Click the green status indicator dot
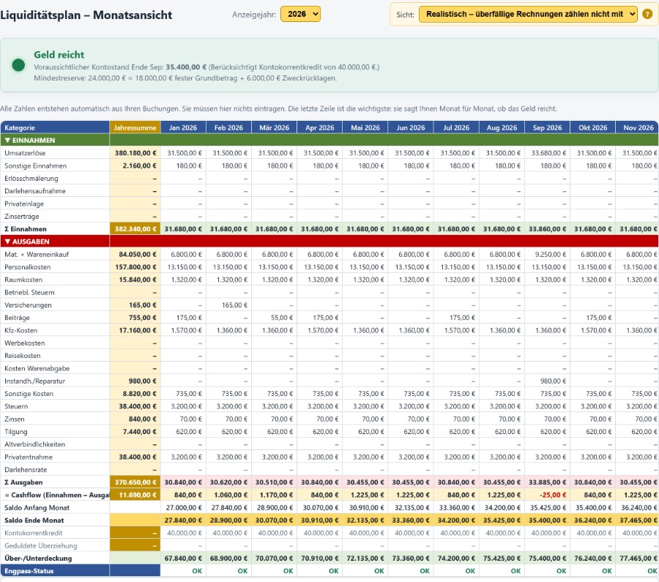This screenshot has width=659, height=582. 18,65
